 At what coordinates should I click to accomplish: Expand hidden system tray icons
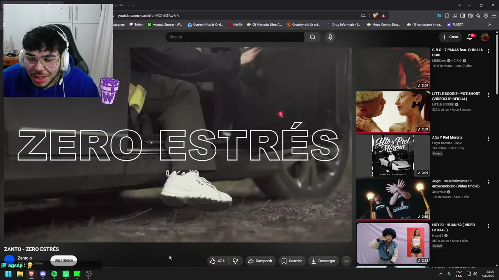[441, 274]
